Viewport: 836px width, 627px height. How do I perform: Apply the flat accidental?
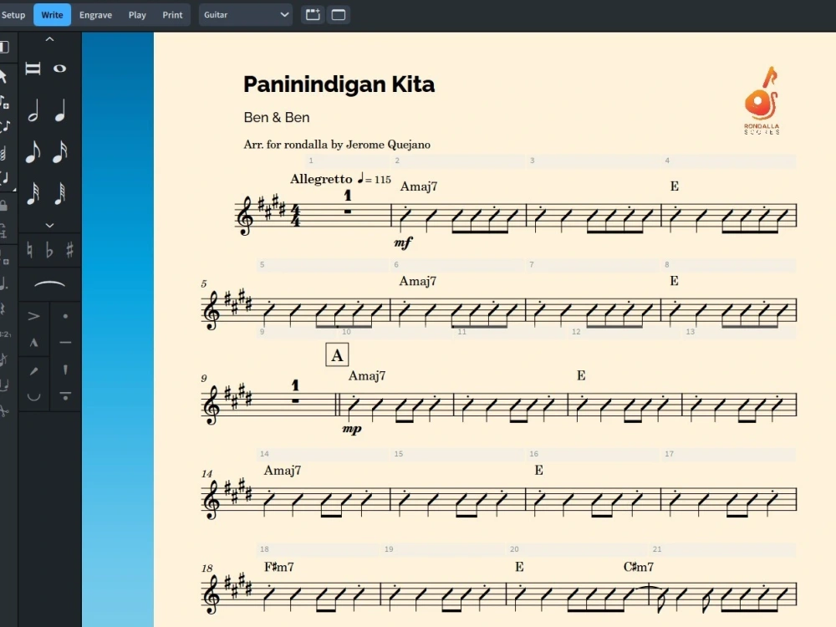(49, 250)
